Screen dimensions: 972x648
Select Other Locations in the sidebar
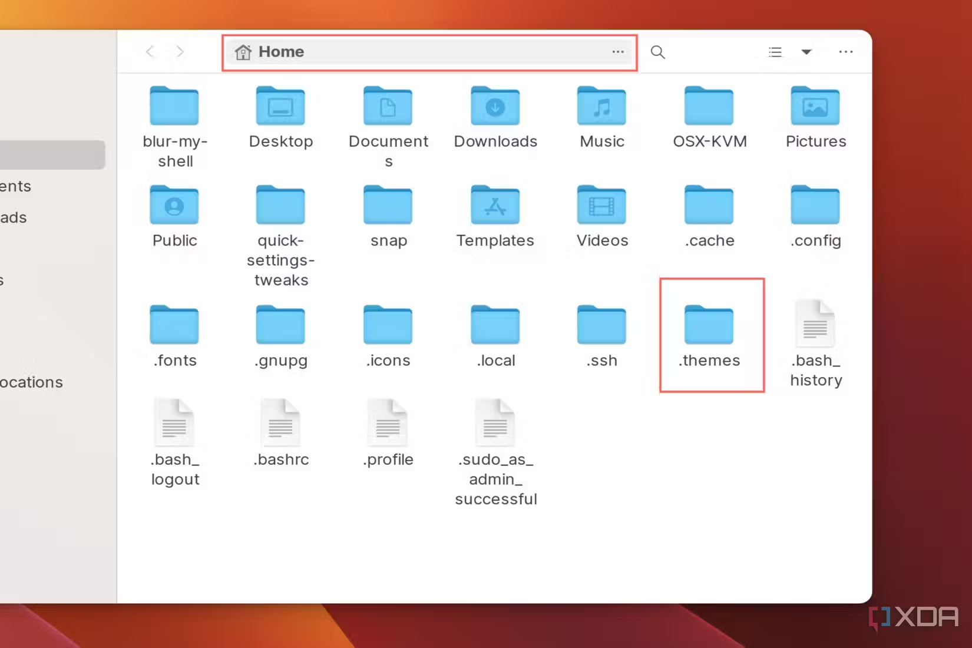31,382
